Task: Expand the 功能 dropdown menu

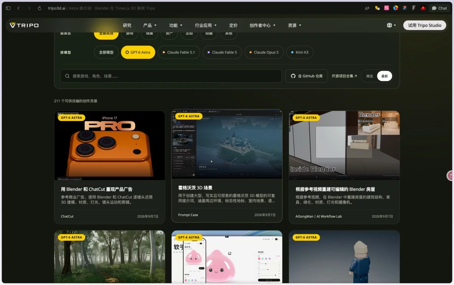Action: (x=176, y=25)
